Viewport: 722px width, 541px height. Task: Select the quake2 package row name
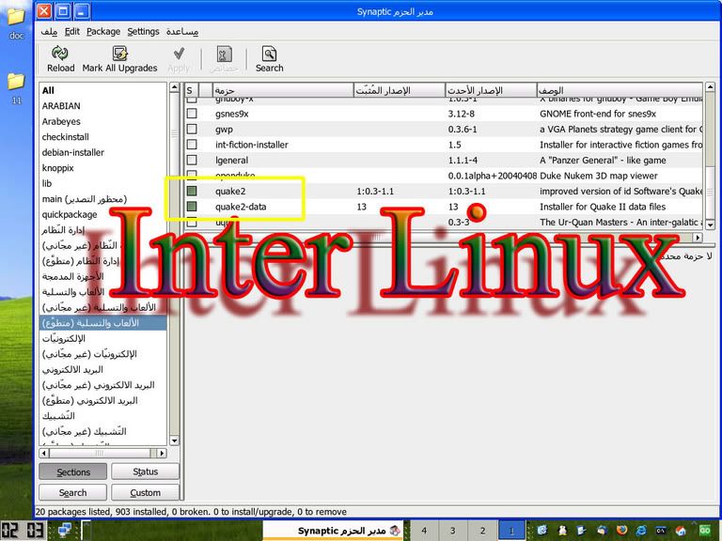click(x=230, y=191)
